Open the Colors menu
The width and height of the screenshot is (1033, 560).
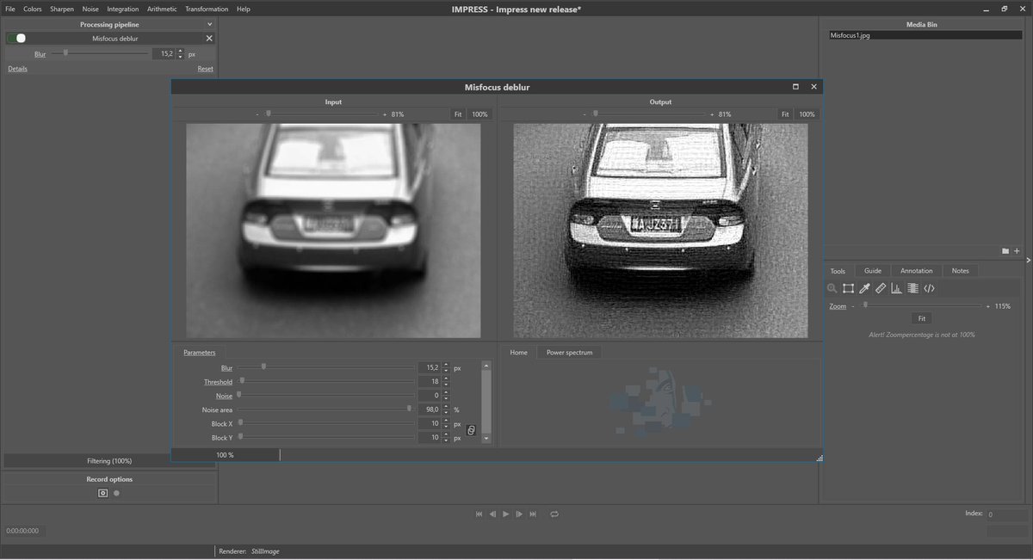click(x=33, y=9)
